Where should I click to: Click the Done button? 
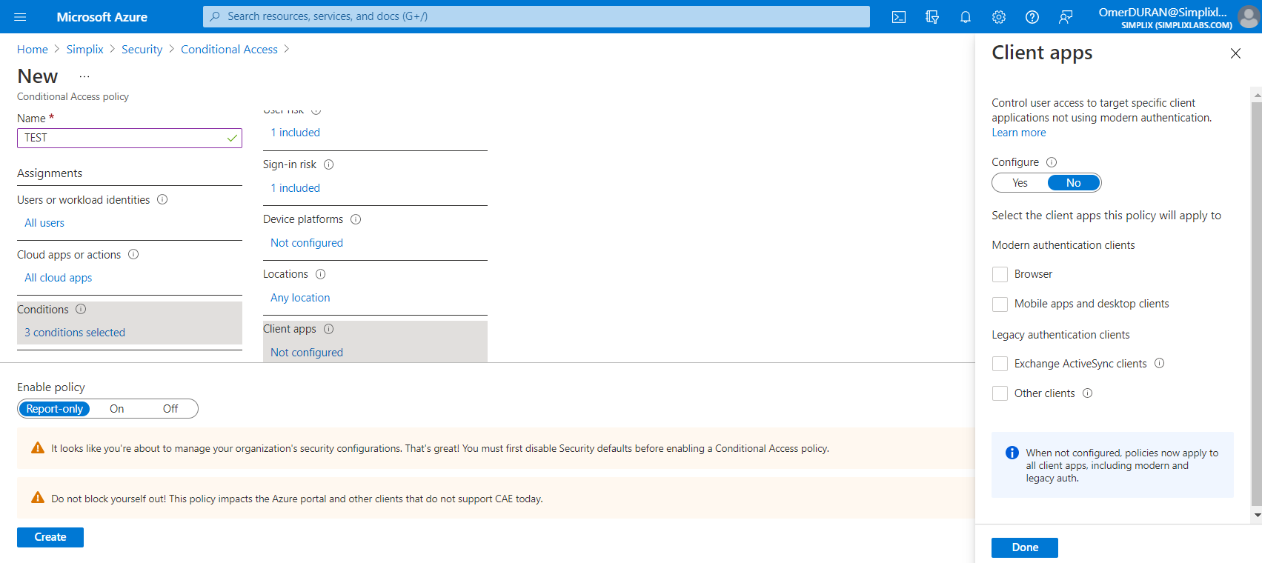1024,547
